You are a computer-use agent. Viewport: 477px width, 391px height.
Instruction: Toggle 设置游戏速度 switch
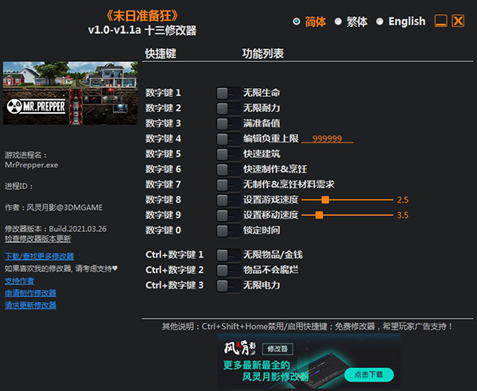[228, 200]
